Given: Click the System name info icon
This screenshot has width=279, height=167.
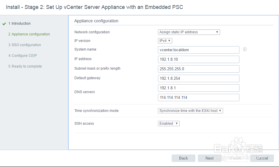Looking at the screenshot, I should click(x=245, y=49).
